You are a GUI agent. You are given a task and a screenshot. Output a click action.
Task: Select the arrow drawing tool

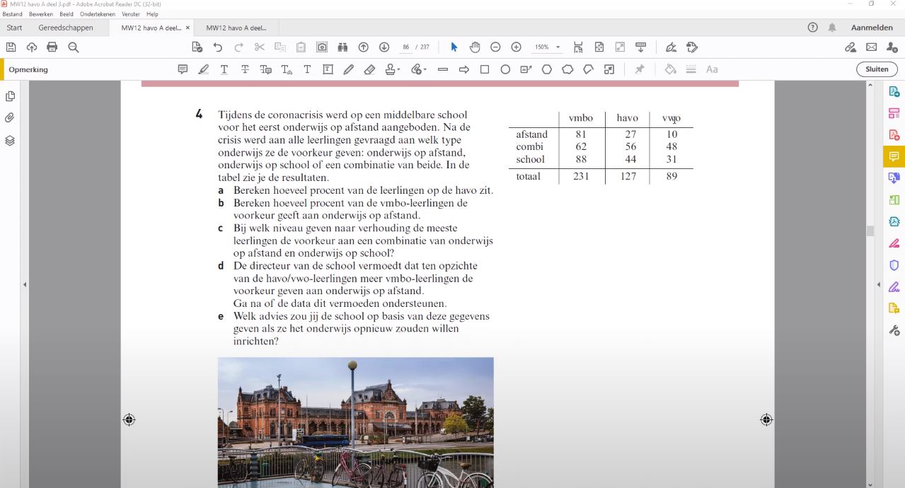464,69
